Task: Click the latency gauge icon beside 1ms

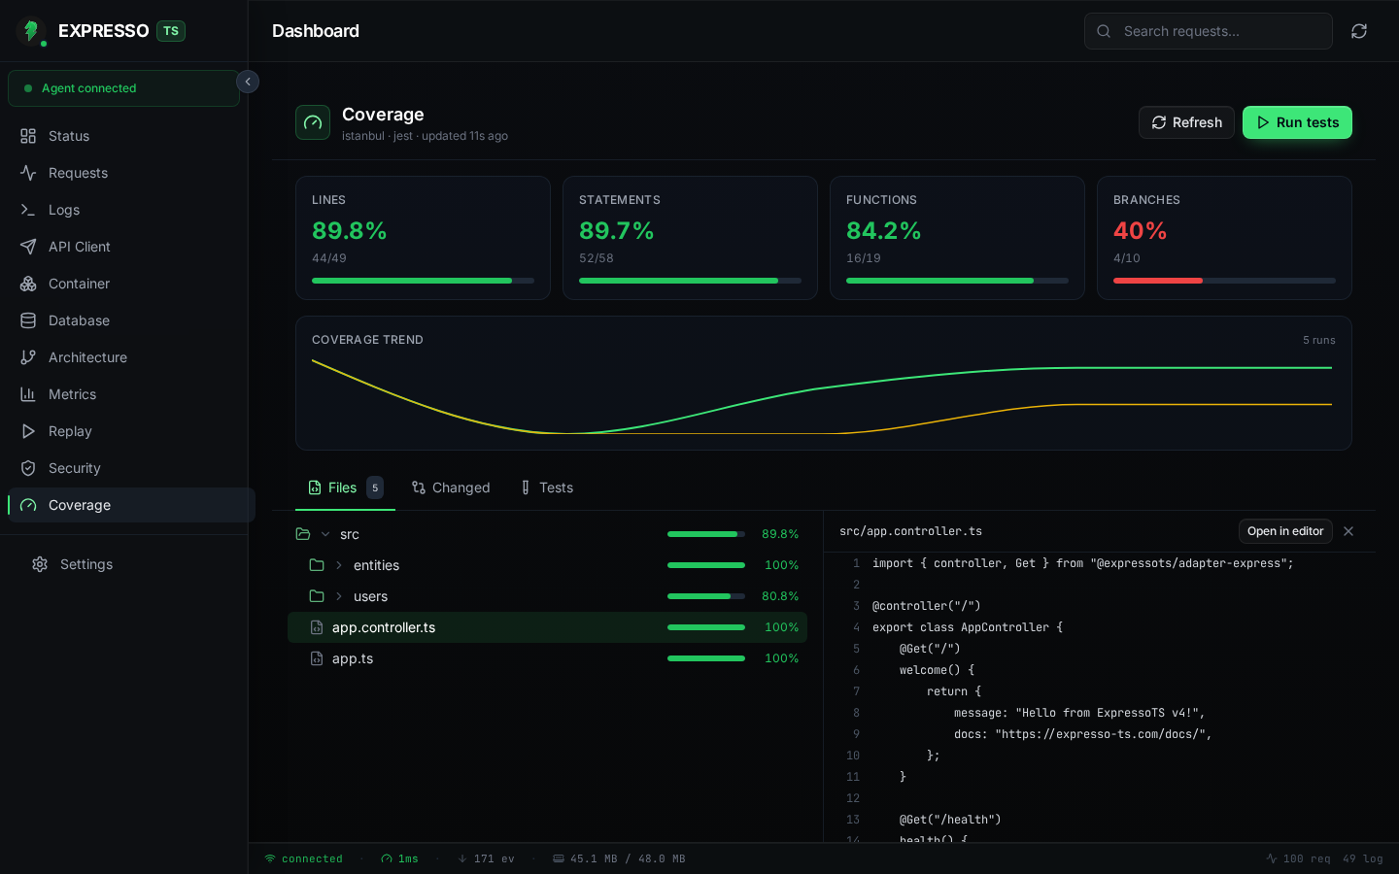Action: 387,858
